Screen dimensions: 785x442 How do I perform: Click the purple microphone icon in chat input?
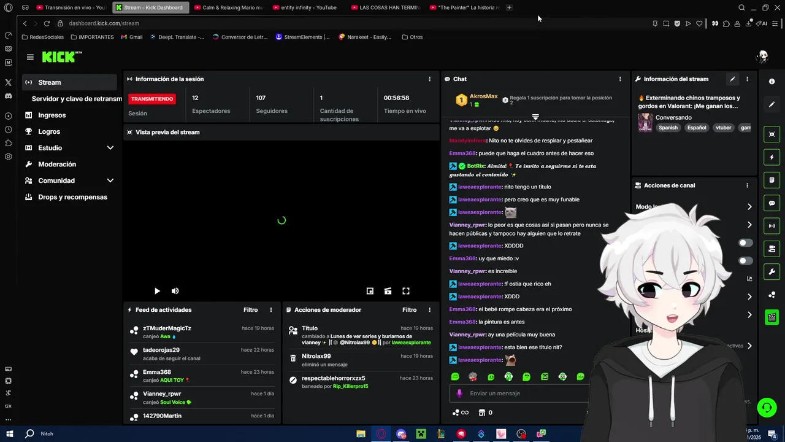(x=459, y=394)
